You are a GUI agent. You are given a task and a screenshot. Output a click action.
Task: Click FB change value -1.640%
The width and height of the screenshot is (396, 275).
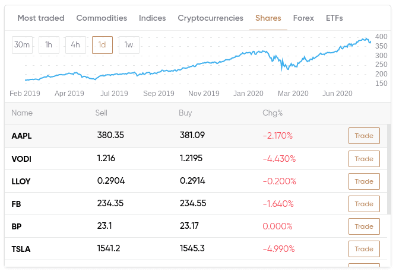[278, 204]
